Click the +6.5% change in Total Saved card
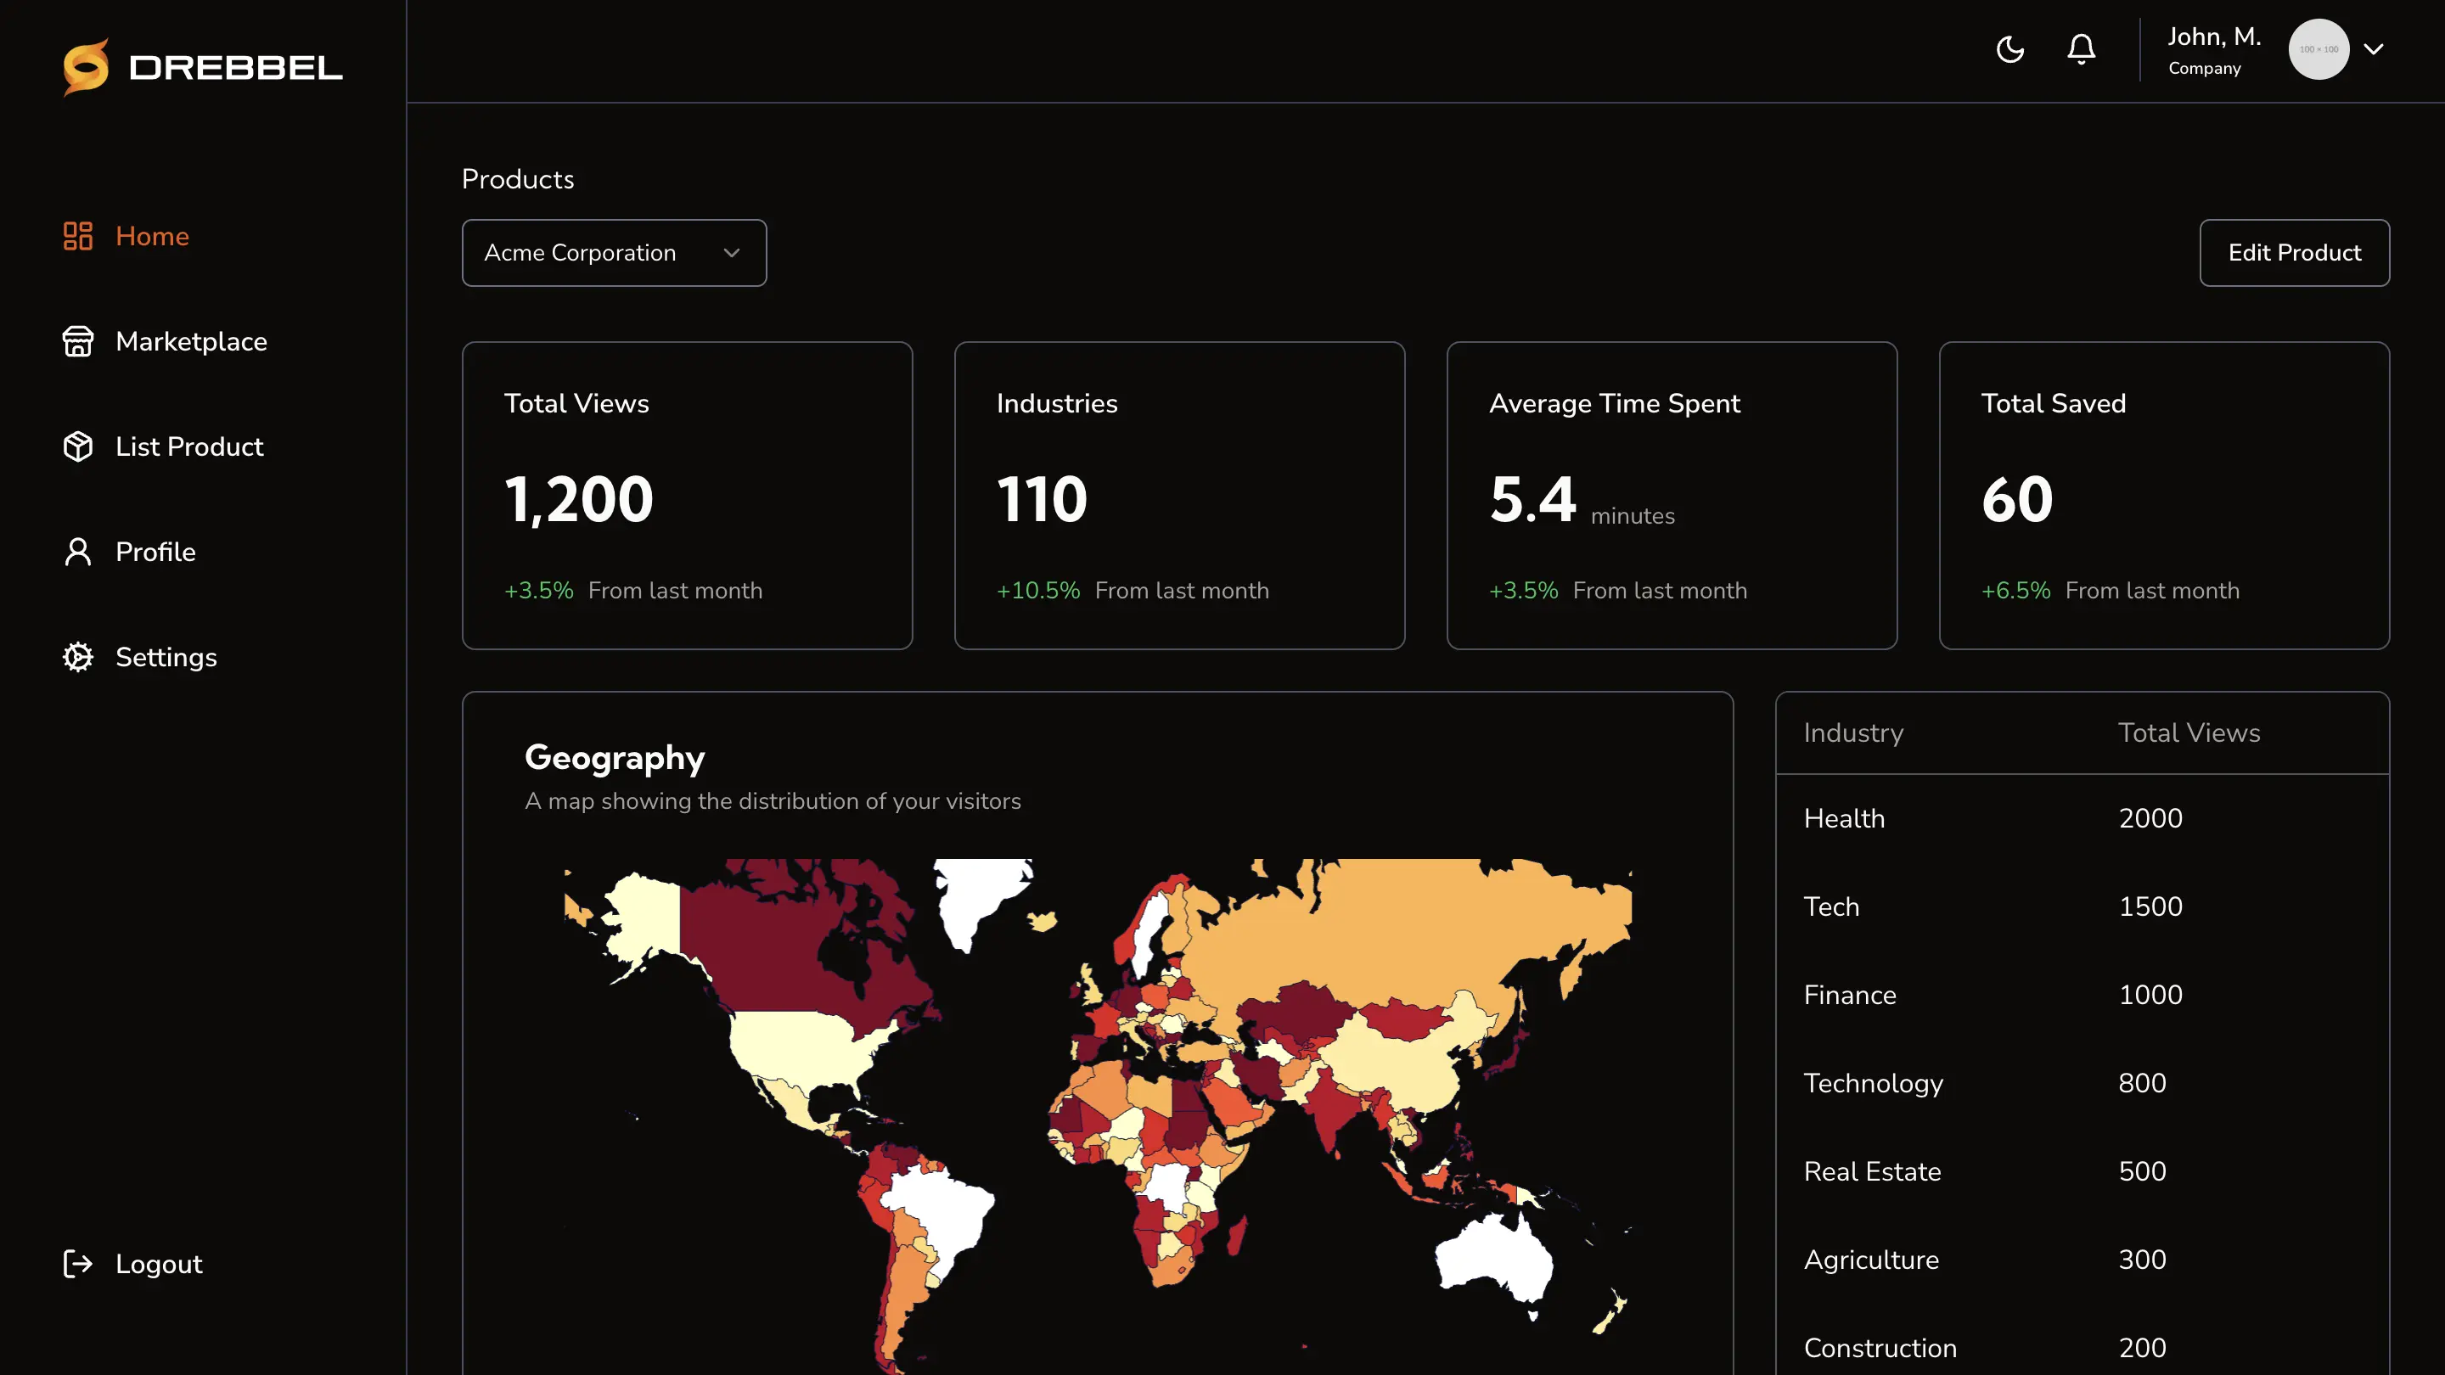The width and height of the screenshot is (2445, 1375). [2016, 590]
